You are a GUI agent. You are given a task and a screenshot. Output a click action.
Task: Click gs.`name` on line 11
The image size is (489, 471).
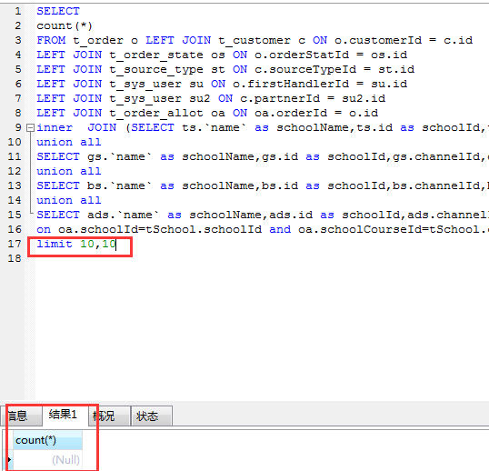pos(119,157)
